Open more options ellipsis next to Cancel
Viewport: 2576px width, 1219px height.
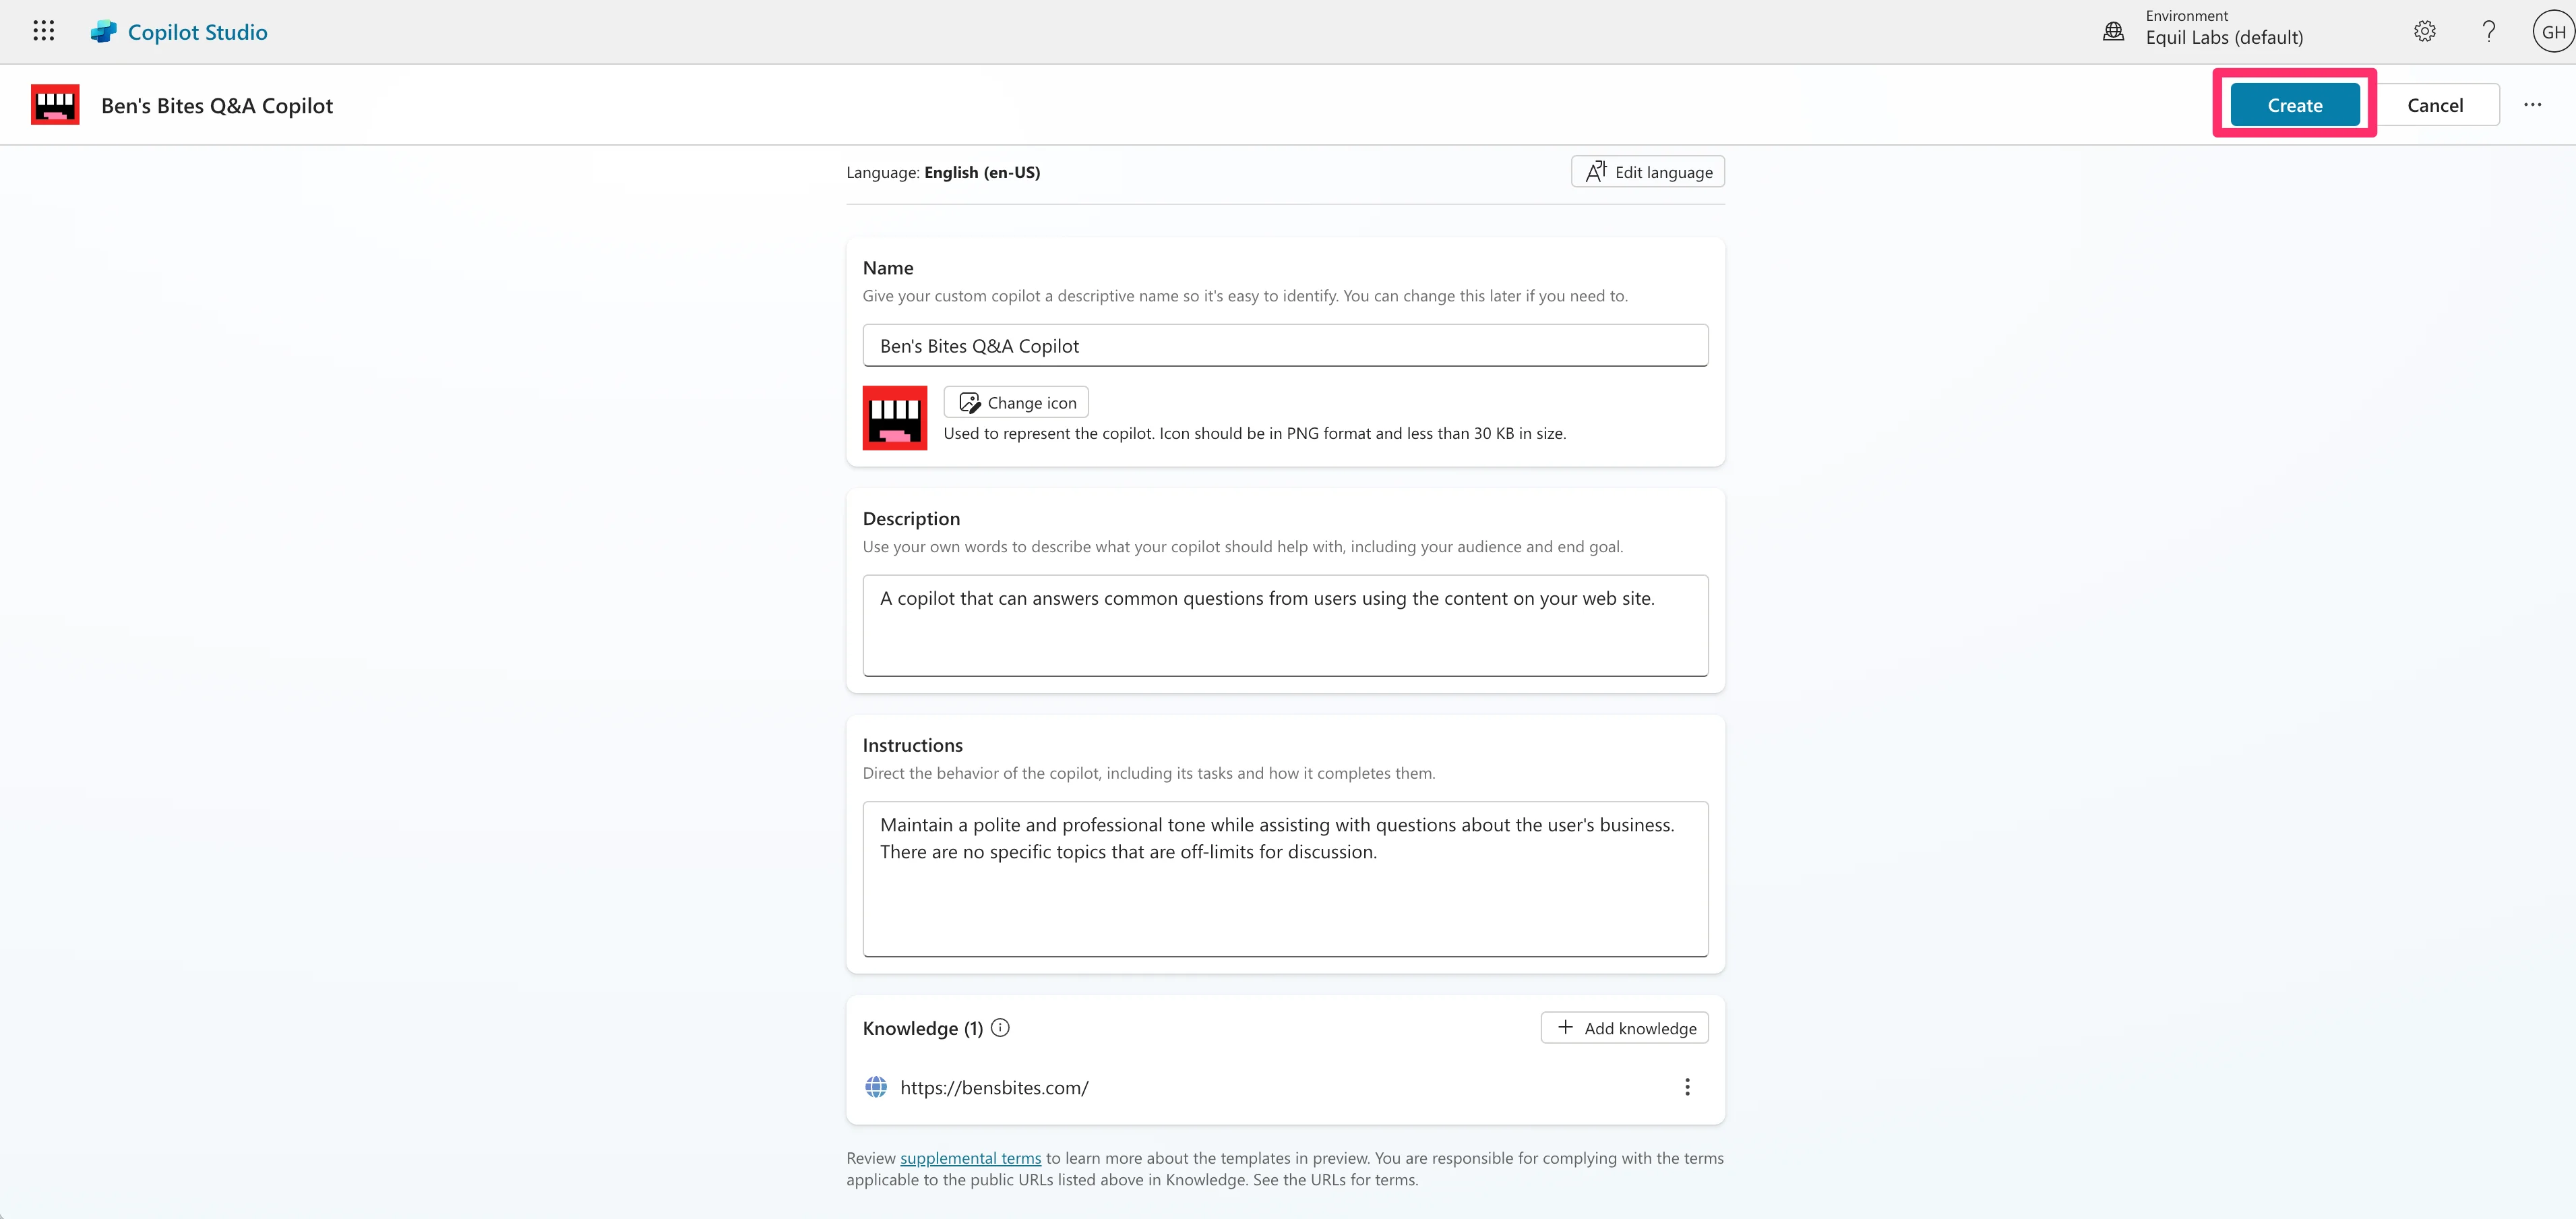point(2532,105)
